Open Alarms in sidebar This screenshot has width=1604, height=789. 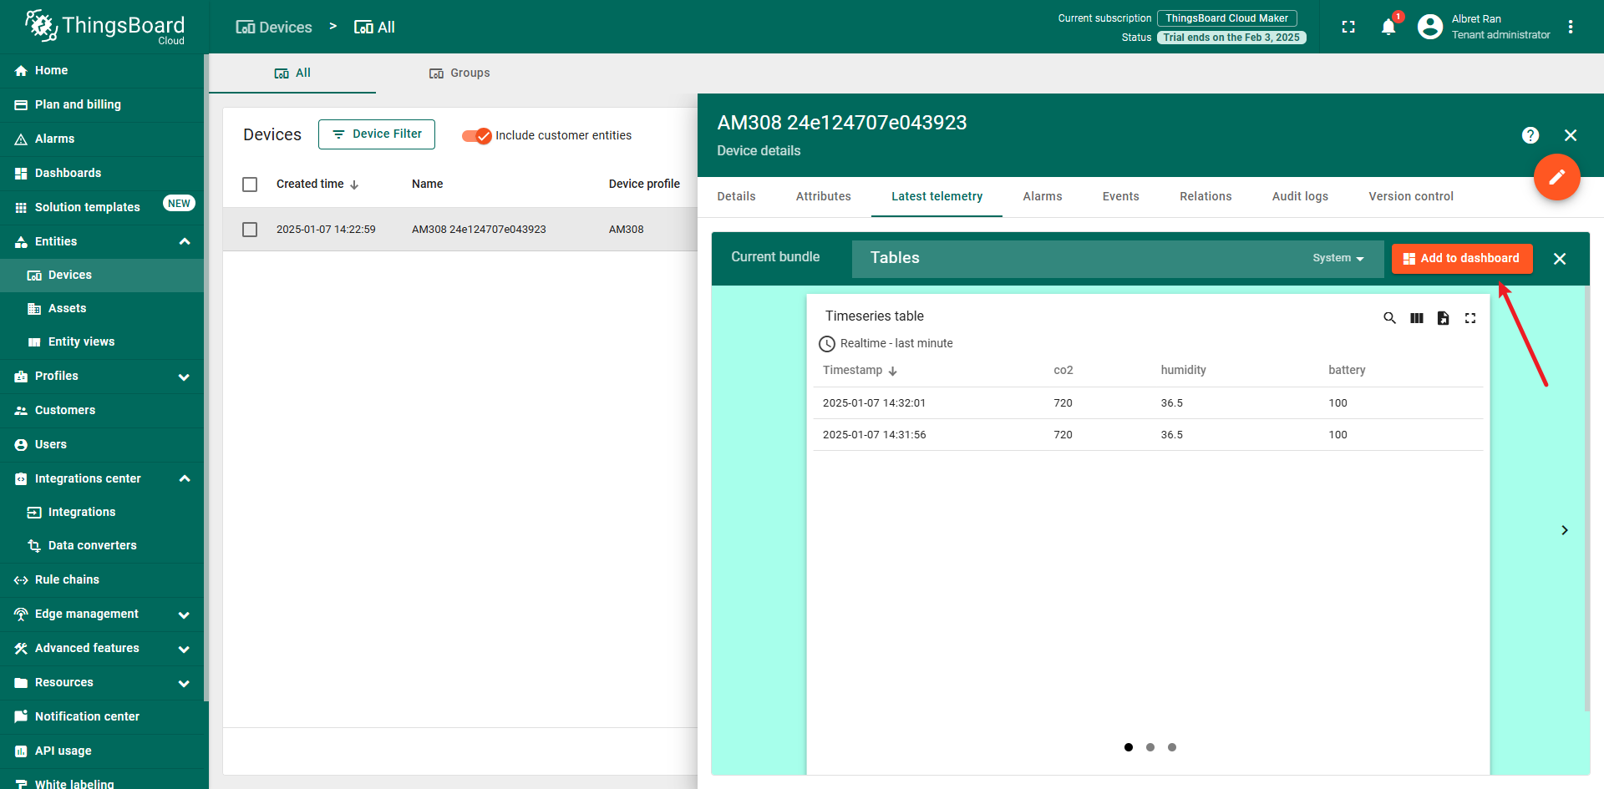102,139
